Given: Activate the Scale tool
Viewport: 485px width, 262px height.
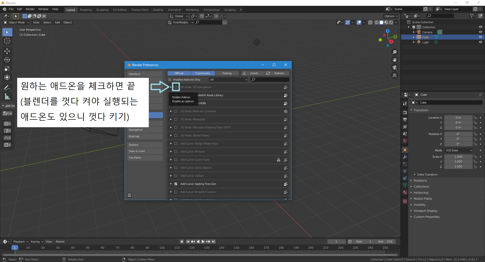Looking at the screenshot, I should (x=7, y=69).
